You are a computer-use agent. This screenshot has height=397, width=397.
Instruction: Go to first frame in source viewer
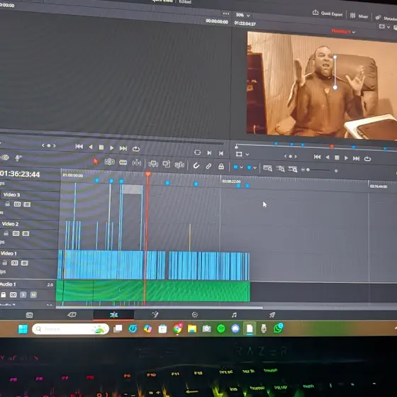79,146
